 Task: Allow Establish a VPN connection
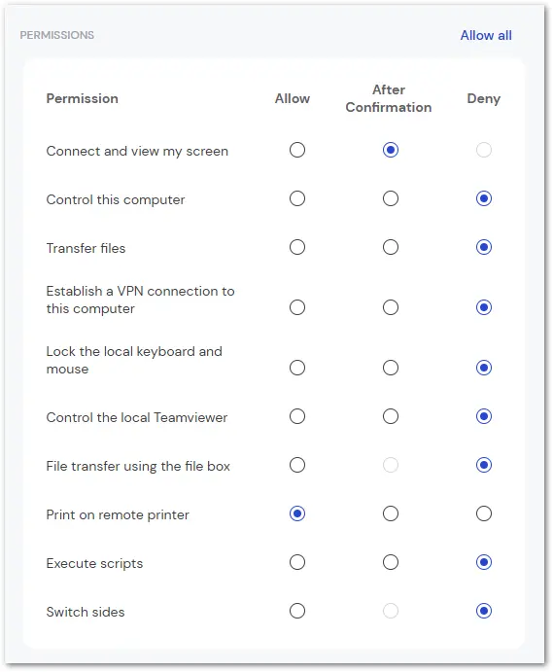pyautogui.click(x=297, y=307)
